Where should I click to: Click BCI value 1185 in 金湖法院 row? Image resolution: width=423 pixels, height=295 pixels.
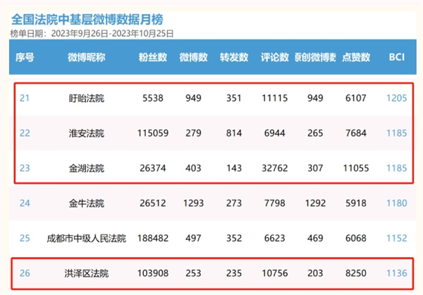tap(396, 168)
